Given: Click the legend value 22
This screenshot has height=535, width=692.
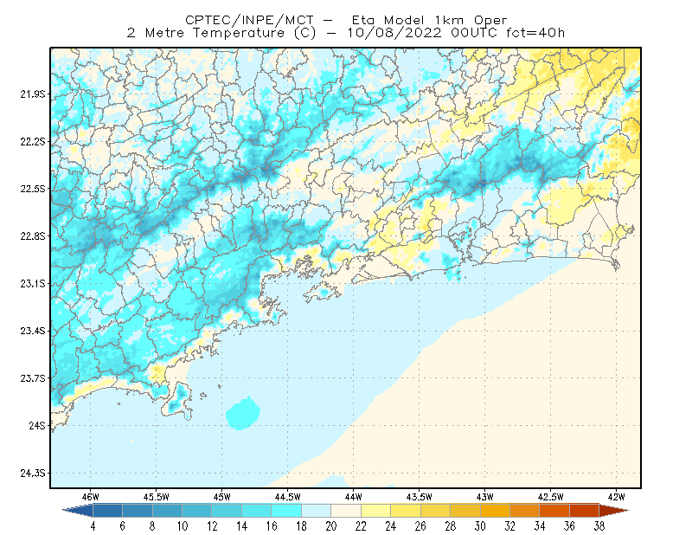Looking at the screenshot, I should [361, 526].
